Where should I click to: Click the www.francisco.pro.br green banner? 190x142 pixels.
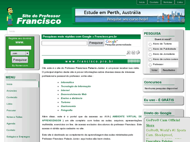click(x=92, y=61)
